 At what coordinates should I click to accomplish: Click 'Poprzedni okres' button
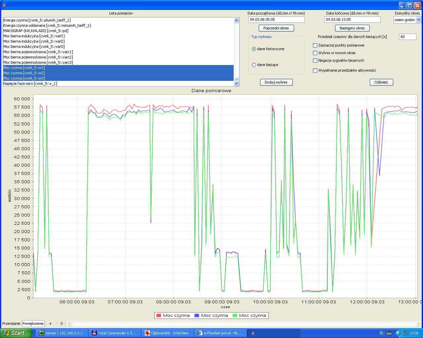[x=276, y=28]
